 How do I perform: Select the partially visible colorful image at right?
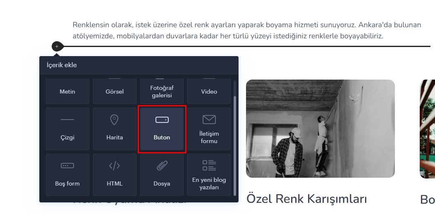[427, 129]
